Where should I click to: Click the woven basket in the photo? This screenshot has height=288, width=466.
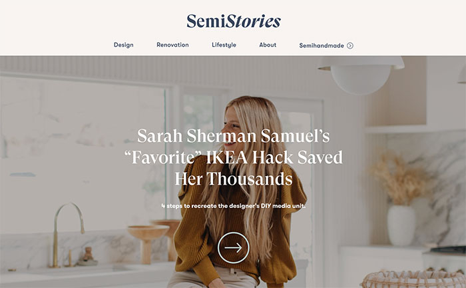(413, 279)
